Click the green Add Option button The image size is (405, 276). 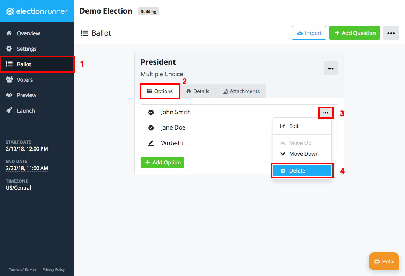point(162,162)
